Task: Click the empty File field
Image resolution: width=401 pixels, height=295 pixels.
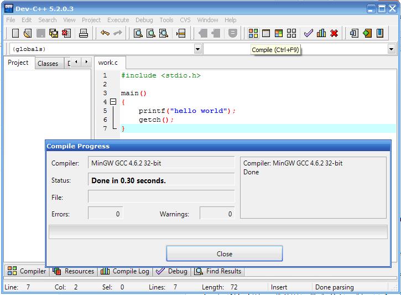Action: 162,196
